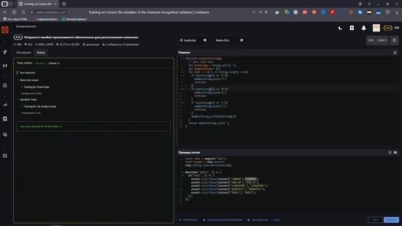Click the kata author name link
Image resolution: width=402 pixels, height=226 pixels.
(x=91, y=45)
